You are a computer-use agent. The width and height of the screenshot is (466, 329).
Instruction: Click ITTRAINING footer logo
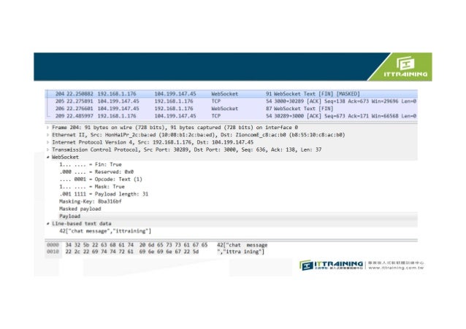click(x=331, y=265)
